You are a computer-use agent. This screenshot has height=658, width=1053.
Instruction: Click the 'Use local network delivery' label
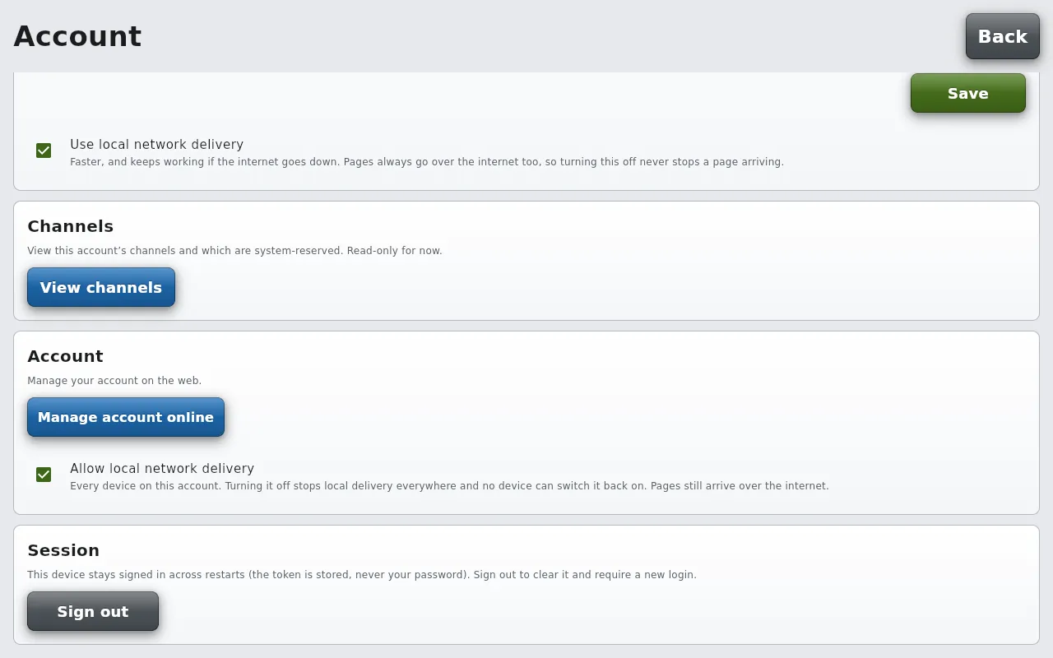(x=156, y=144)
